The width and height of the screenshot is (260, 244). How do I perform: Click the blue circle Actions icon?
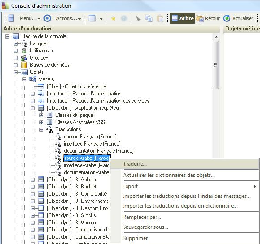[47, 18]
